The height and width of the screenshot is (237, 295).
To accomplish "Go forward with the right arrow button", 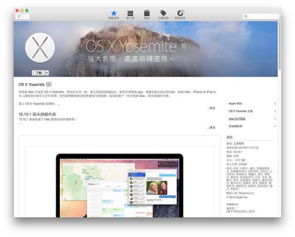I will (26, 17).
